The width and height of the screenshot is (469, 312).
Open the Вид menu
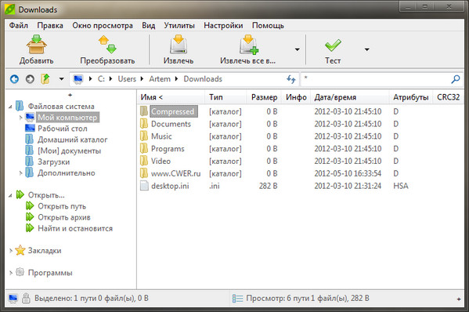point(148,25)
